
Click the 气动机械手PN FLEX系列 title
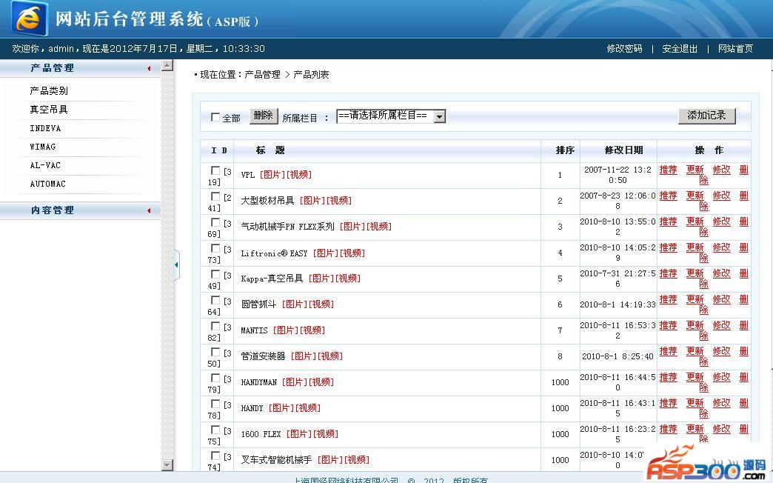click(x=287, y=227)
